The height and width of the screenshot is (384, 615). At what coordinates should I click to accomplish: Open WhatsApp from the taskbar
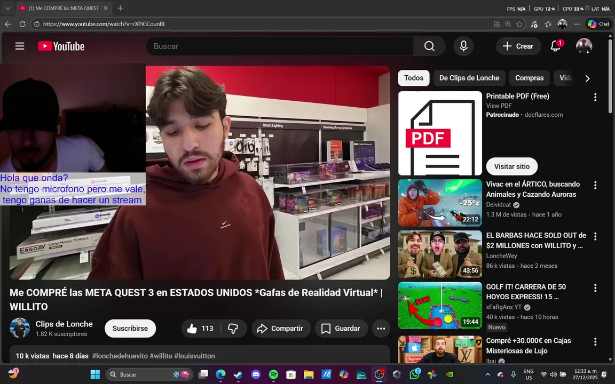click(x=415, y=374)
